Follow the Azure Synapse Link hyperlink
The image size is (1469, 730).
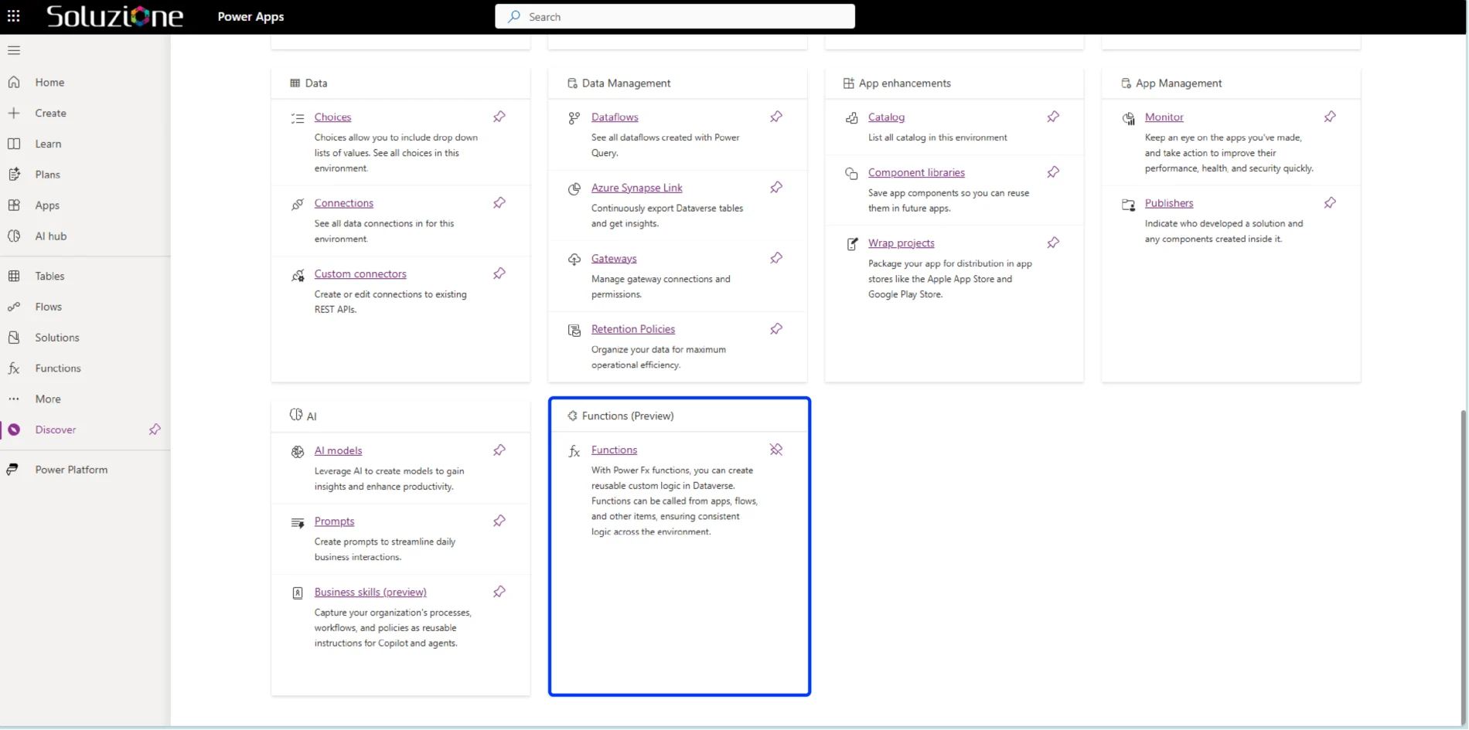coord(637,188)
